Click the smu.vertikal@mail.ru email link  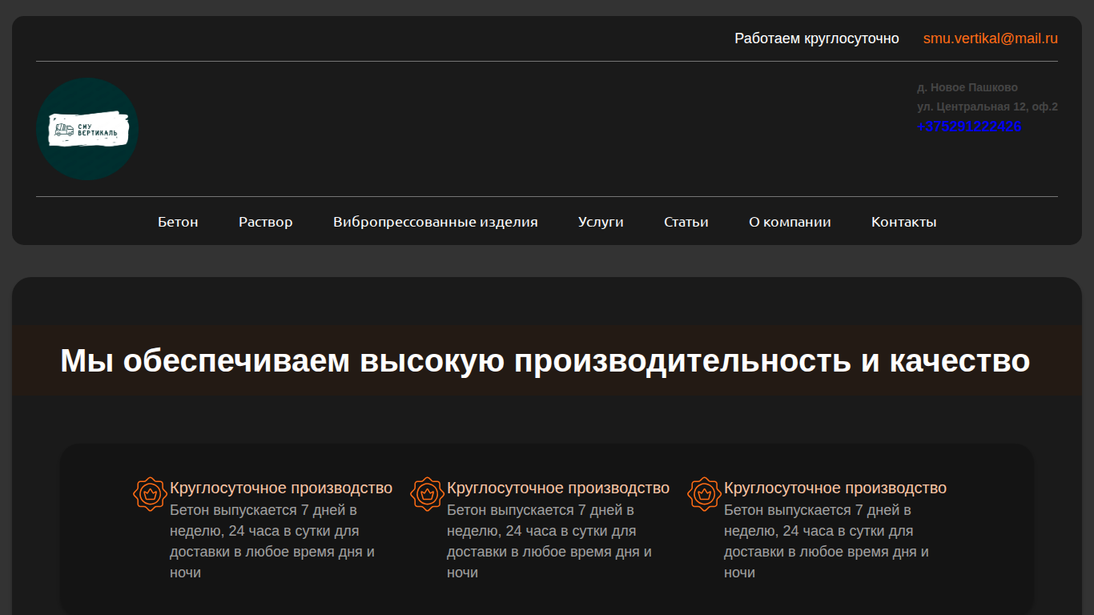991,38
